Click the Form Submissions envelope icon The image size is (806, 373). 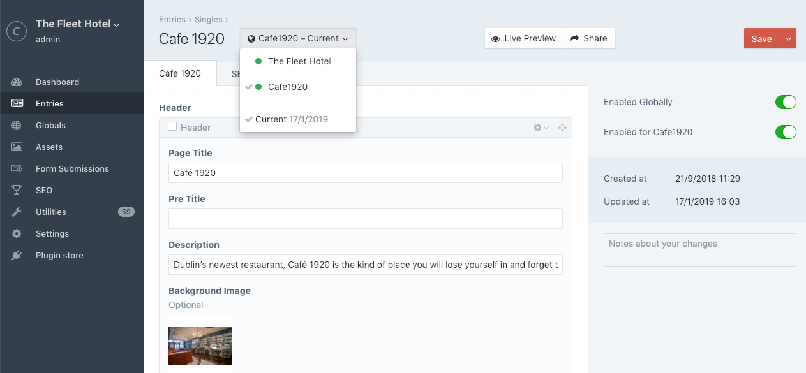click(x=17, y=169)
